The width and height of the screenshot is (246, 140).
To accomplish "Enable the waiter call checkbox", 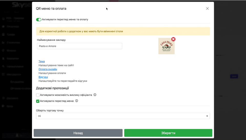I will coord(38,95).
